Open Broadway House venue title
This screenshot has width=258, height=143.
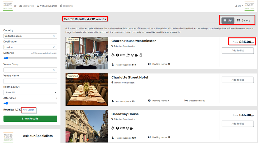click(x=125, y=114)
